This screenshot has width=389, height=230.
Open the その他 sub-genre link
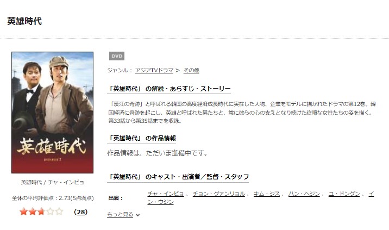[191, 71]
